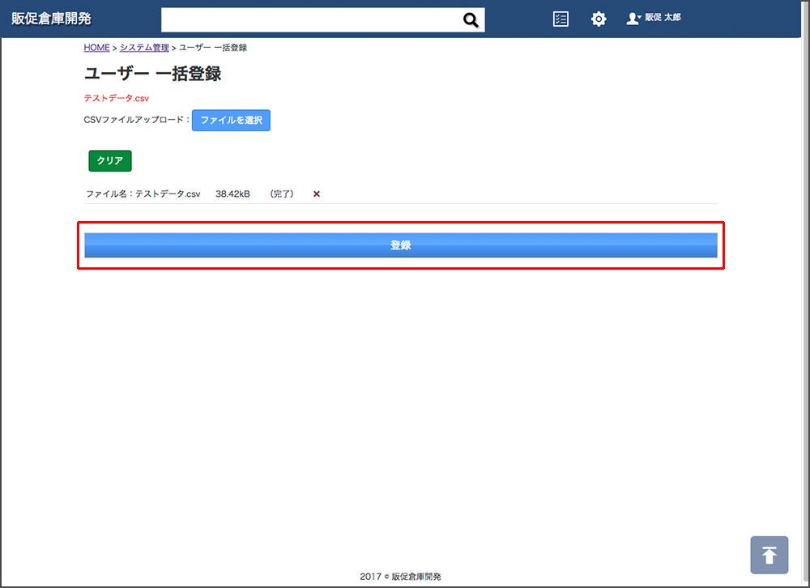Open the 販促 太郎 user menu

click(654, 18)
